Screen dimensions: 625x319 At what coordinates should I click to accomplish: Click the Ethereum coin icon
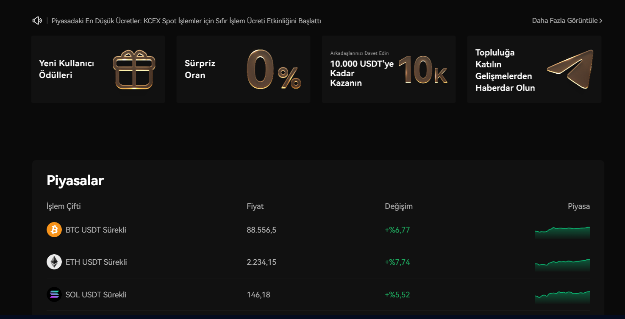(x=54, y=262)
